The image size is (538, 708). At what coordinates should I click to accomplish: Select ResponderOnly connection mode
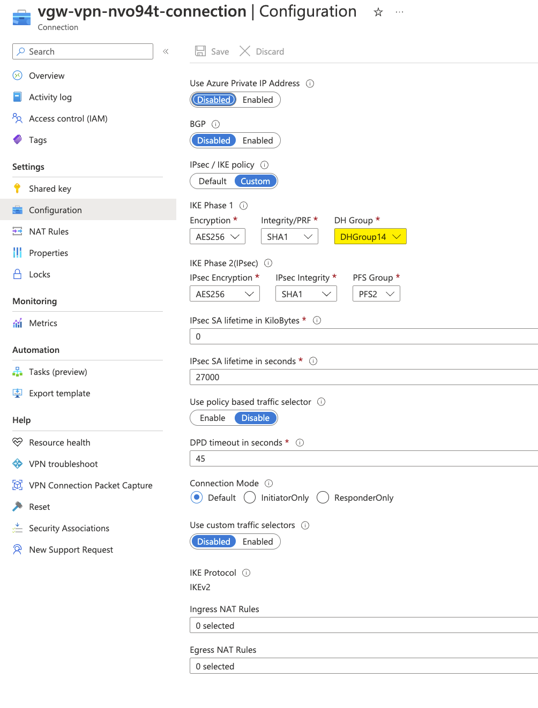[x=323, y=498]
